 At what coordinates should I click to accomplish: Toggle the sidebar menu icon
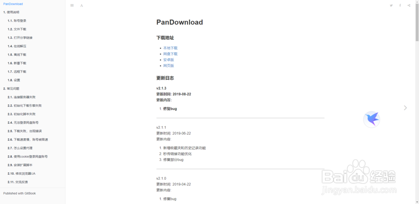(72, 5)
